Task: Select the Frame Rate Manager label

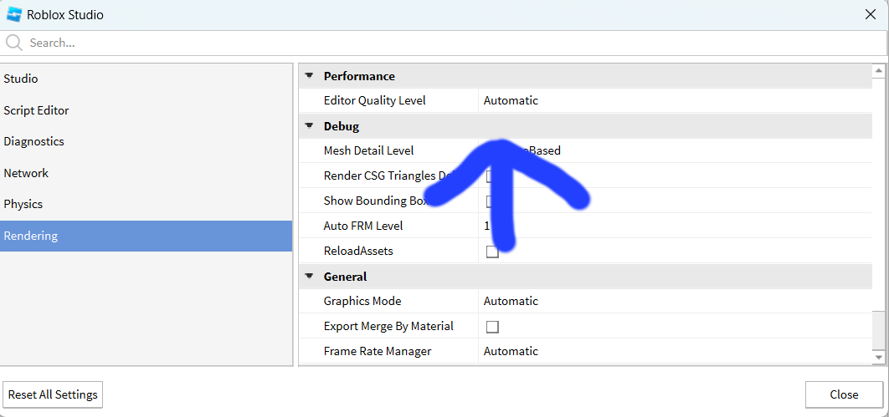Action: click(377, 351)
